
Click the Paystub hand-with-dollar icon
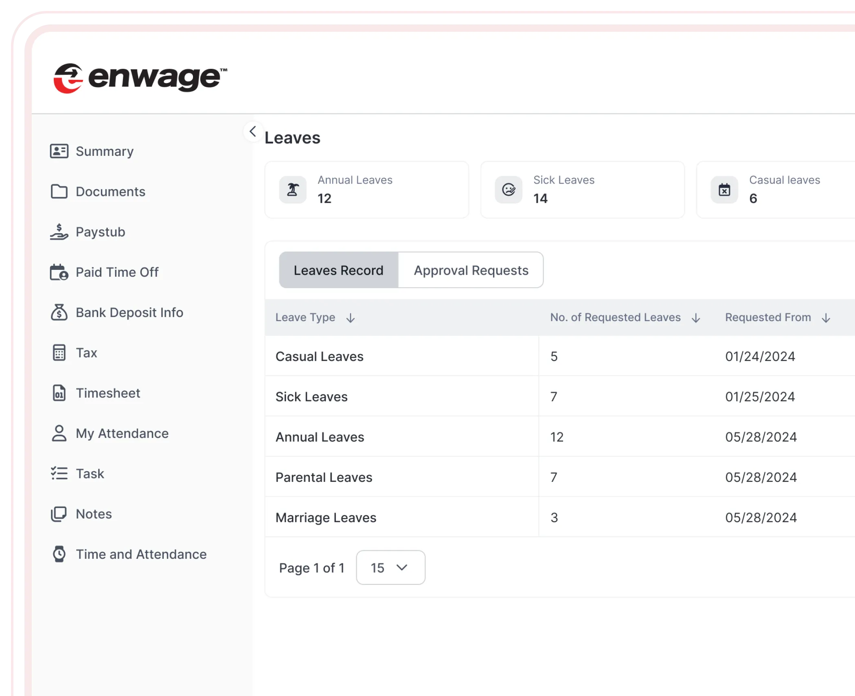59,232
